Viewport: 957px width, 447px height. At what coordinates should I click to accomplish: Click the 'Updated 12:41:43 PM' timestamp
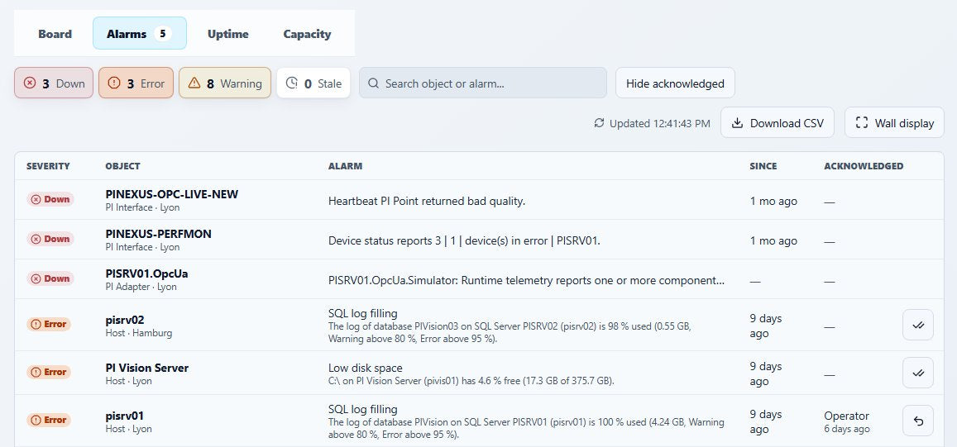pyautogui.click(x=660, y=123)
